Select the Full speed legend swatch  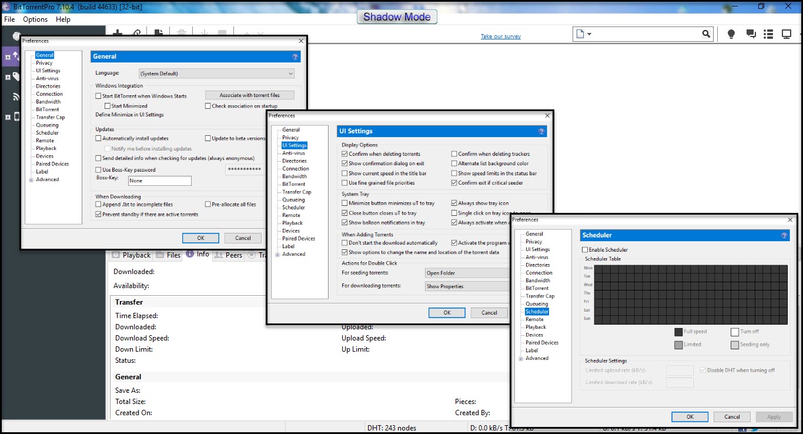[678, 332]
